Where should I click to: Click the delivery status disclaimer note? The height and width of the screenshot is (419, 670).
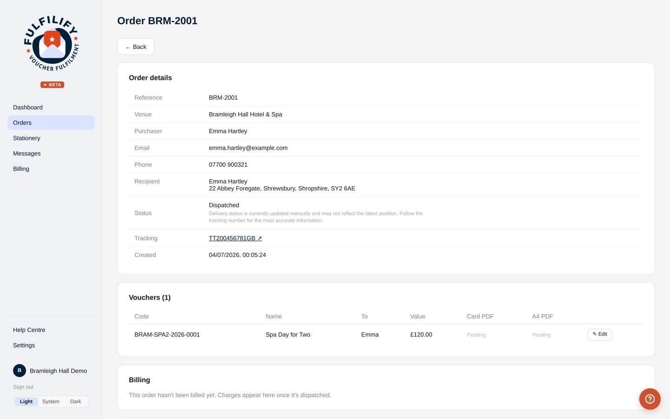coord(316,217)
